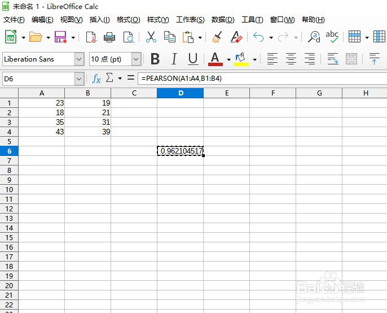
Task: Click in the formula input line
Action: click(262, 79)
